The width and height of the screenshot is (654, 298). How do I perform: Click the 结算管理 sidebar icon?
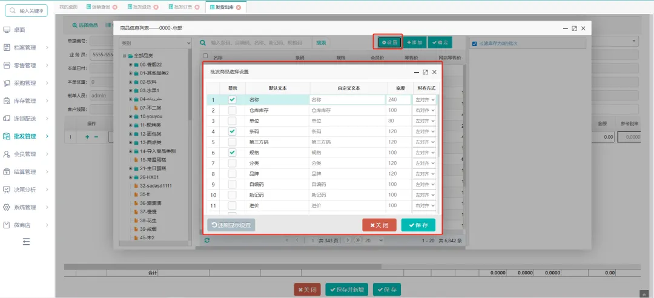[7, 171]
